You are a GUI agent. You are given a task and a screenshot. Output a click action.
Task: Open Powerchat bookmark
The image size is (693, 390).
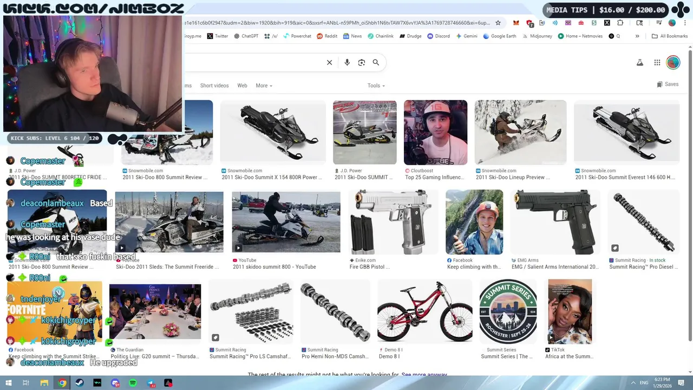pos(297,36)
